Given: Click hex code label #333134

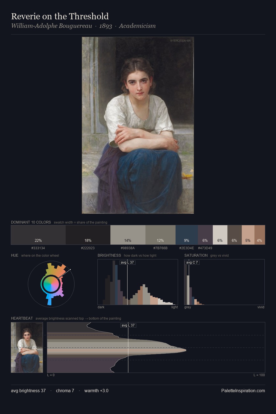Looking at the screenshot, I should point(38,248).
